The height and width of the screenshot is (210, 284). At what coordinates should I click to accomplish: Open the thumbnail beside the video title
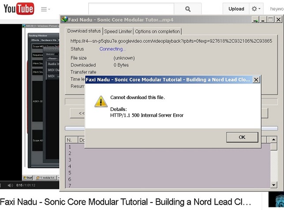[x=276, y=199]
